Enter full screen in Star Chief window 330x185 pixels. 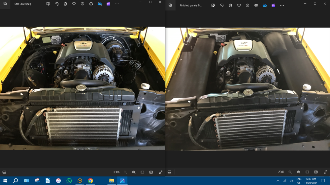tap(161, 172)
